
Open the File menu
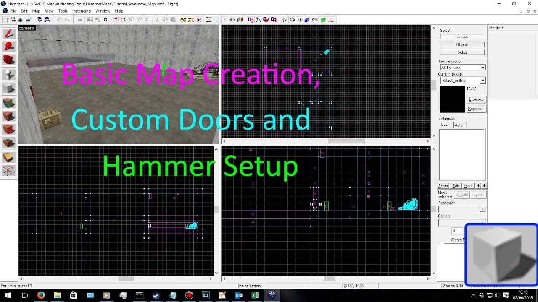point(13,11)
